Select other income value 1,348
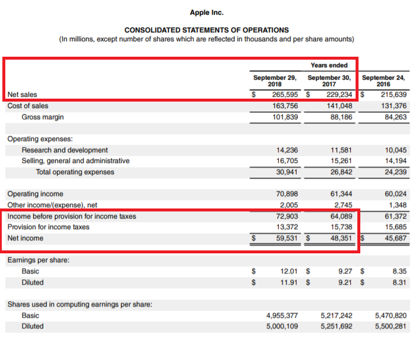The height and width of the screenshot is (339, 417). pos(398,205)
